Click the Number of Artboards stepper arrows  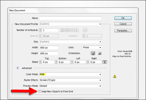pyautogui.click(x=41, y=30)
